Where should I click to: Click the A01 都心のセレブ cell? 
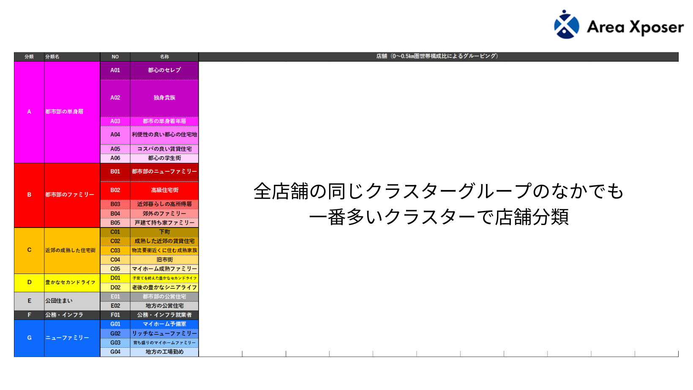pos(164,70)
